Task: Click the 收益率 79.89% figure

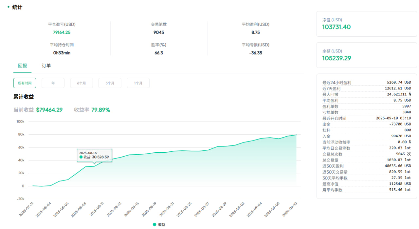Action: pyautogui.click(x=100, y=110)
